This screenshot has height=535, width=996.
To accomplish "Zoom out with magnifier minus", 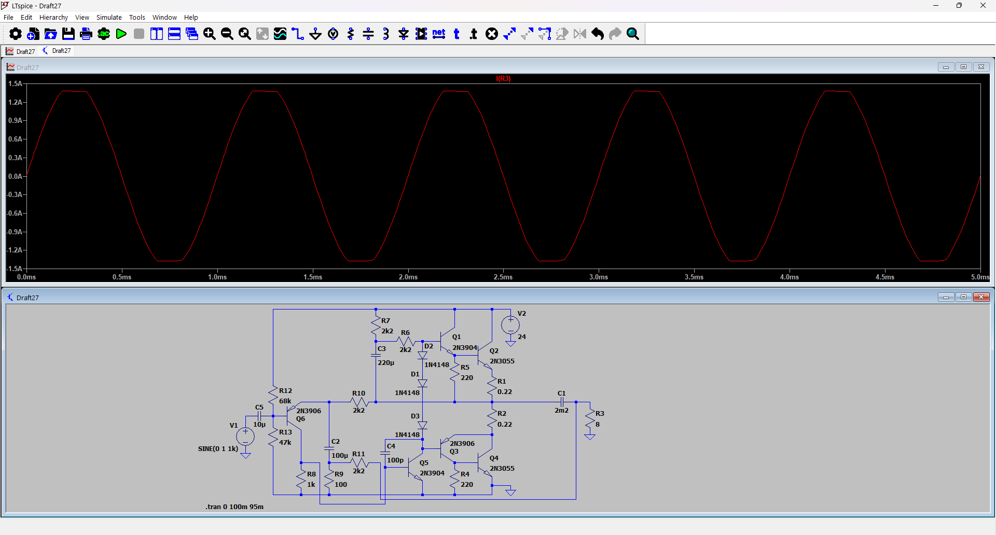I will click(x=227, y=34).
